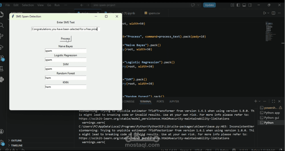Open the Manage settings gear
Viewport: 285px width, 151px height.
2,142
